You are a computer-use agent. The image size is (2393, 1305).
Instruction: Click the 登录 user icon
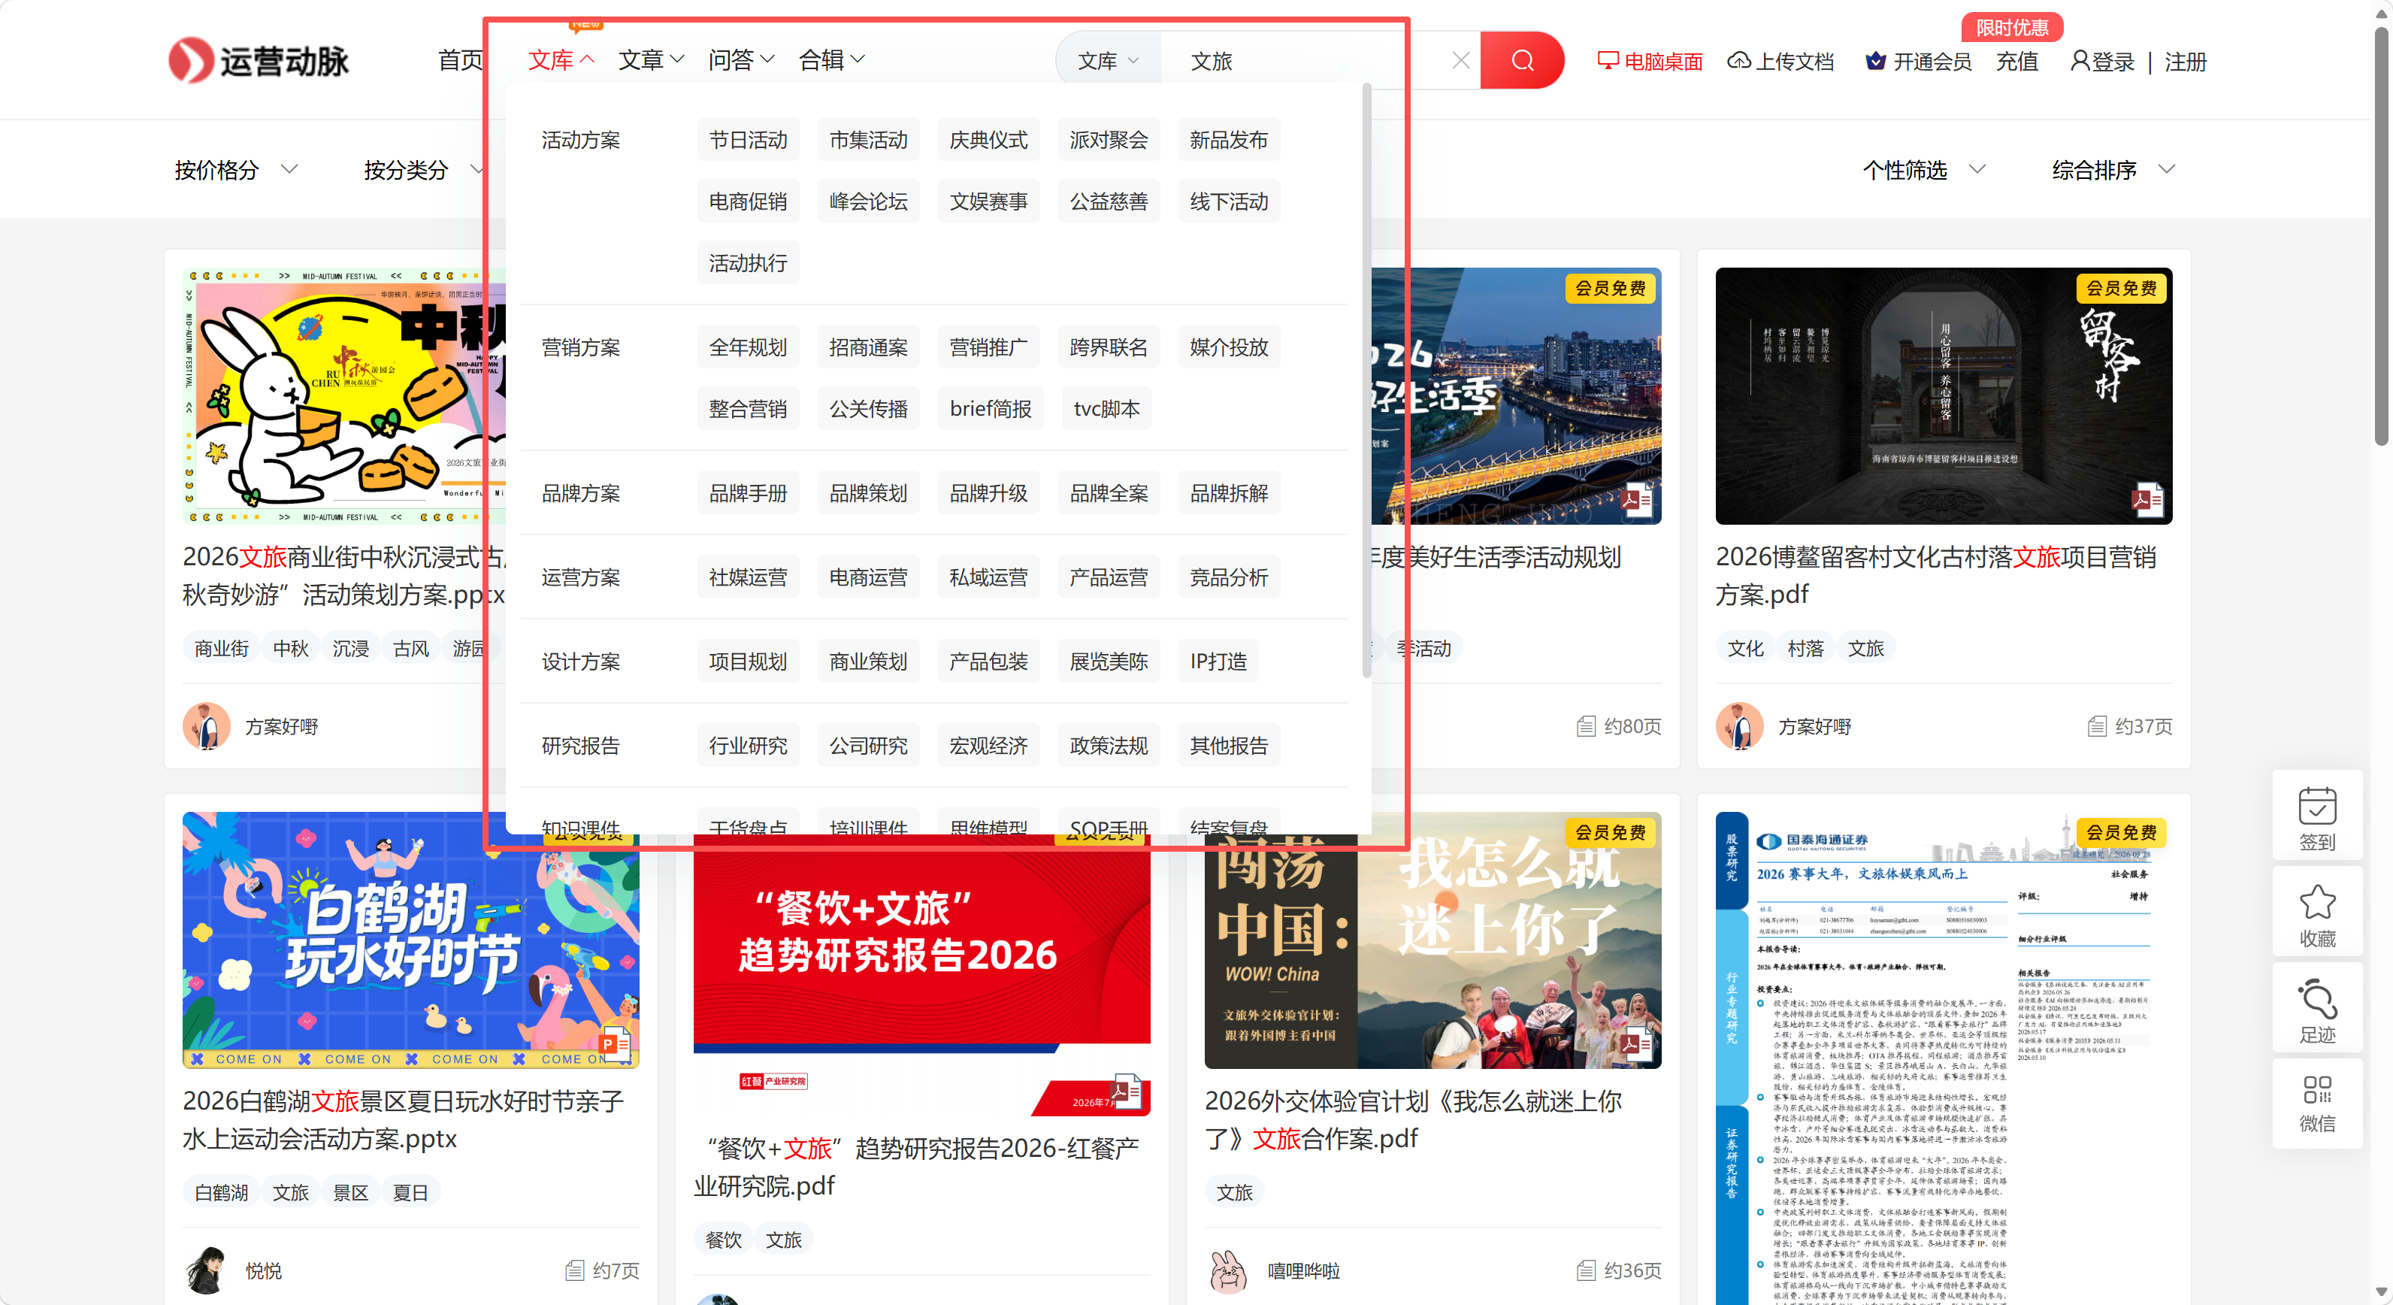[2080, 62]
